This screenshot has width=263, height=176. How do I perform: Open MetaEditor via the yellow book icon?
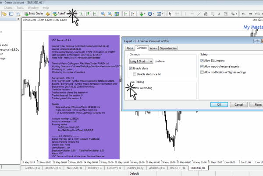48,14
